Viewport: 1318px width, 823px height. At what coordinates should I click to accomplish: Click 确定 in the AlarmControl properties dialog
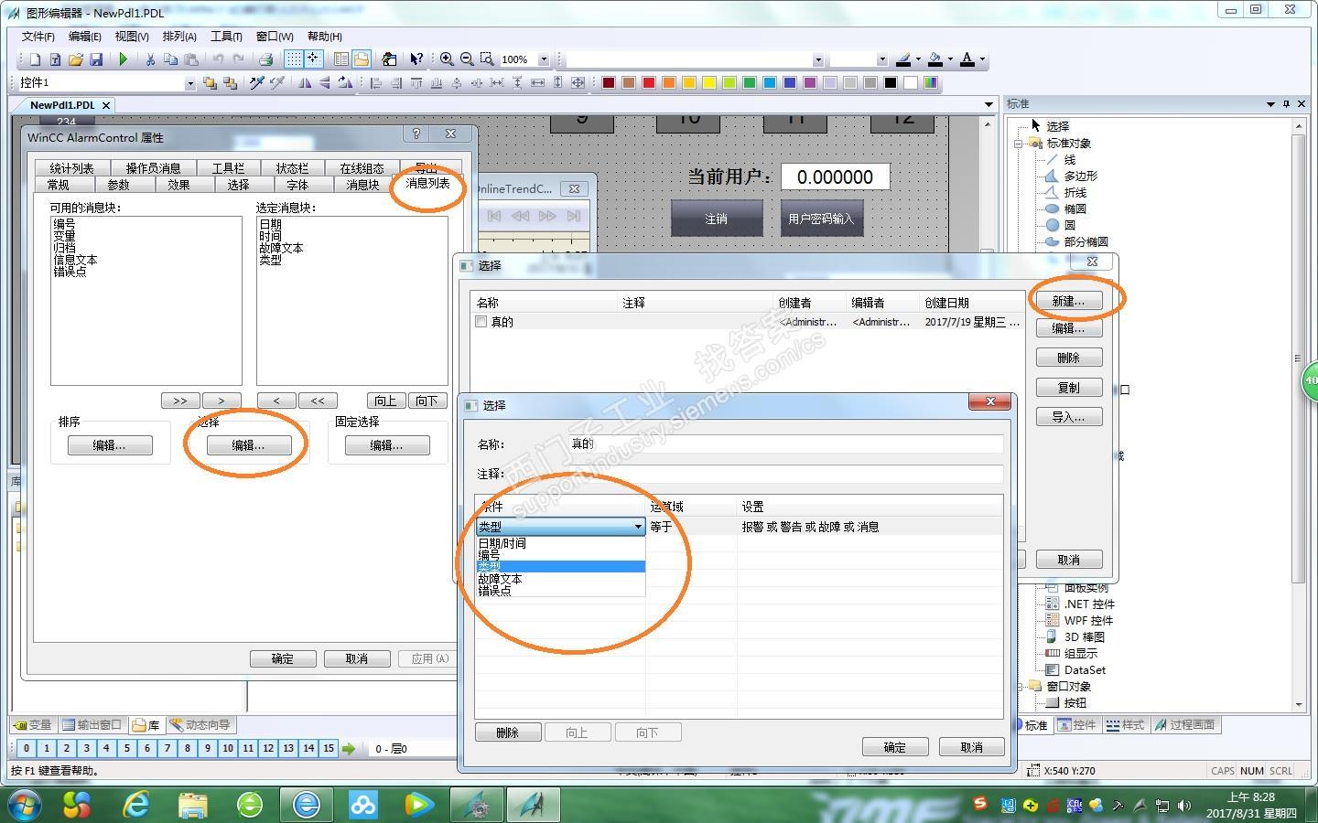click(283, 658)
